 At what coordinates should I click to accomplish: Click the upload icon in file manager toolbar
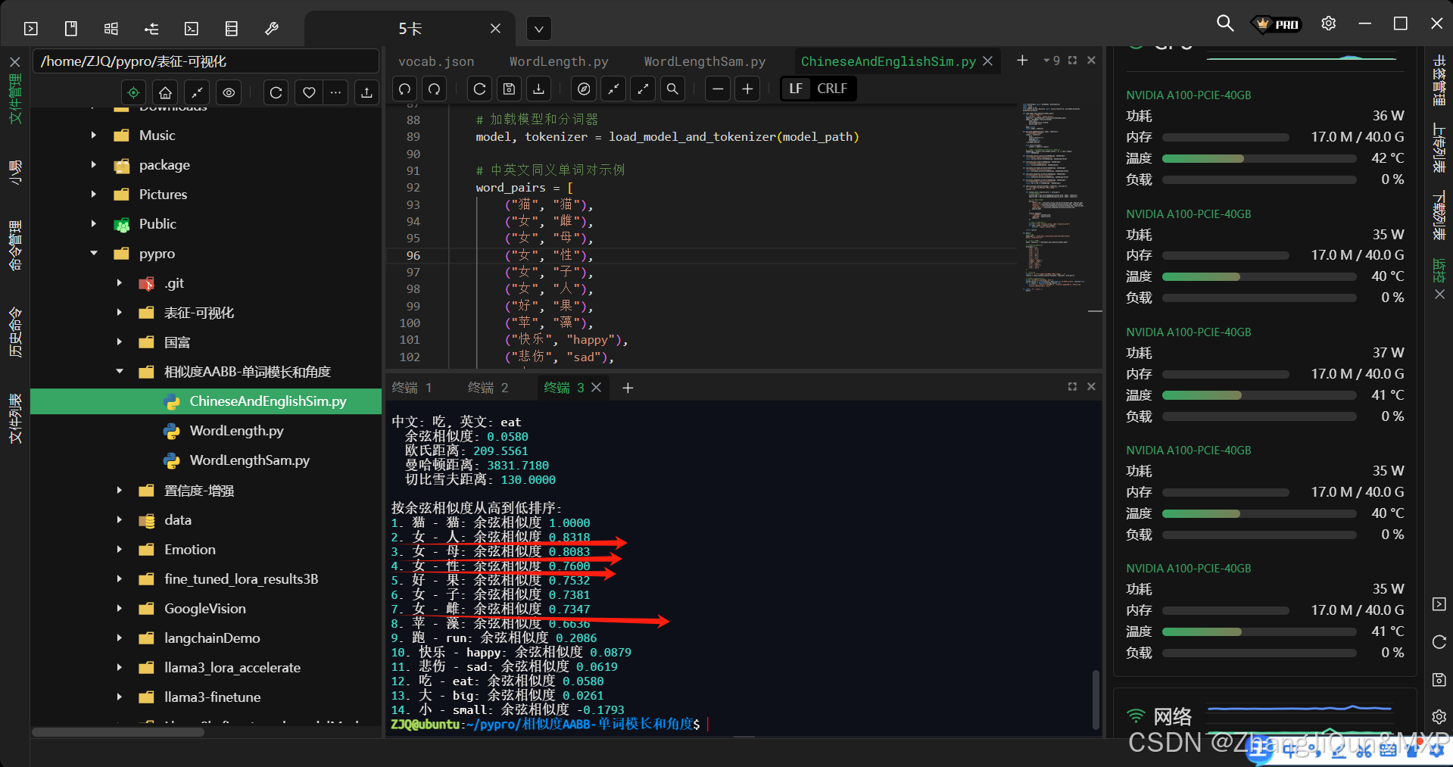[x=366, y=92]
